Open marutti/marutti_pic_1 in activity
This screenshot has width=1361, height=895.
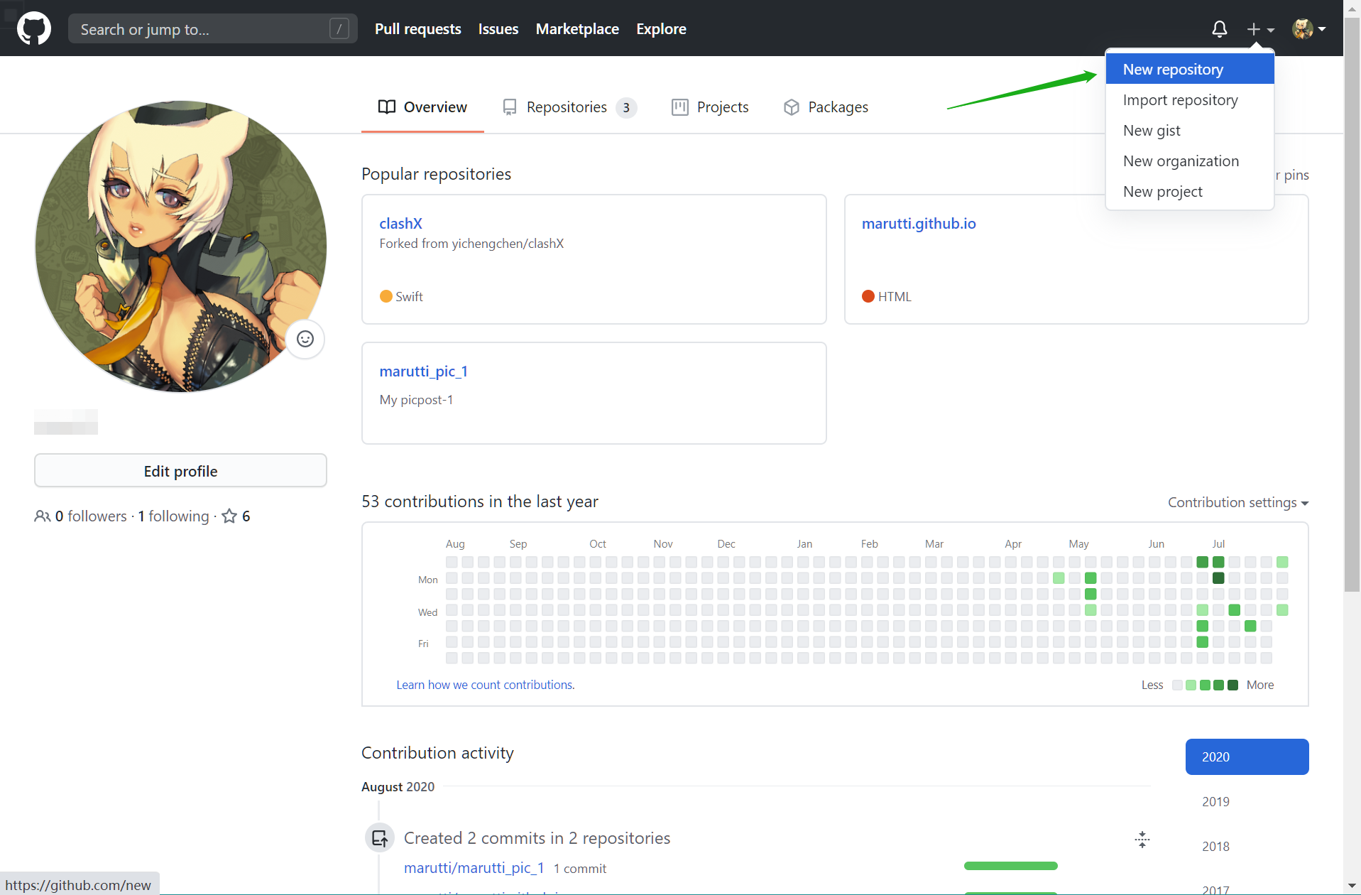(x=474, y=868)
